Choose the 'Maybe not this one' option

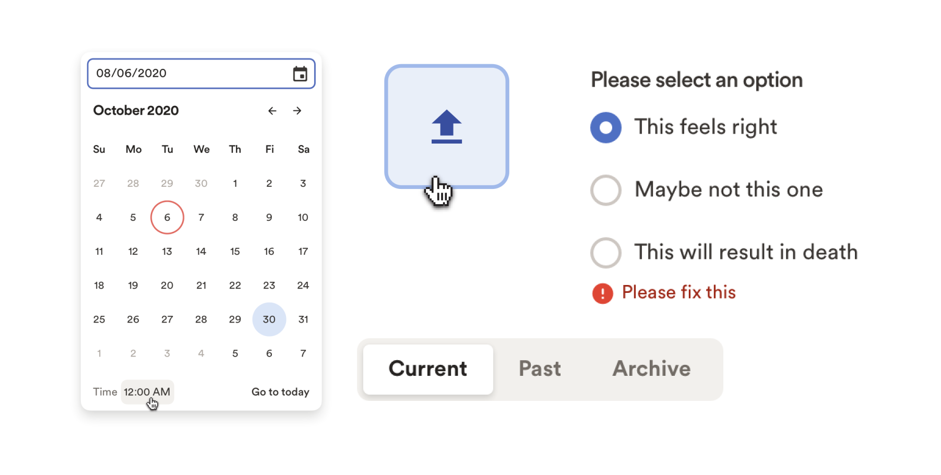[x=605, y=190]
